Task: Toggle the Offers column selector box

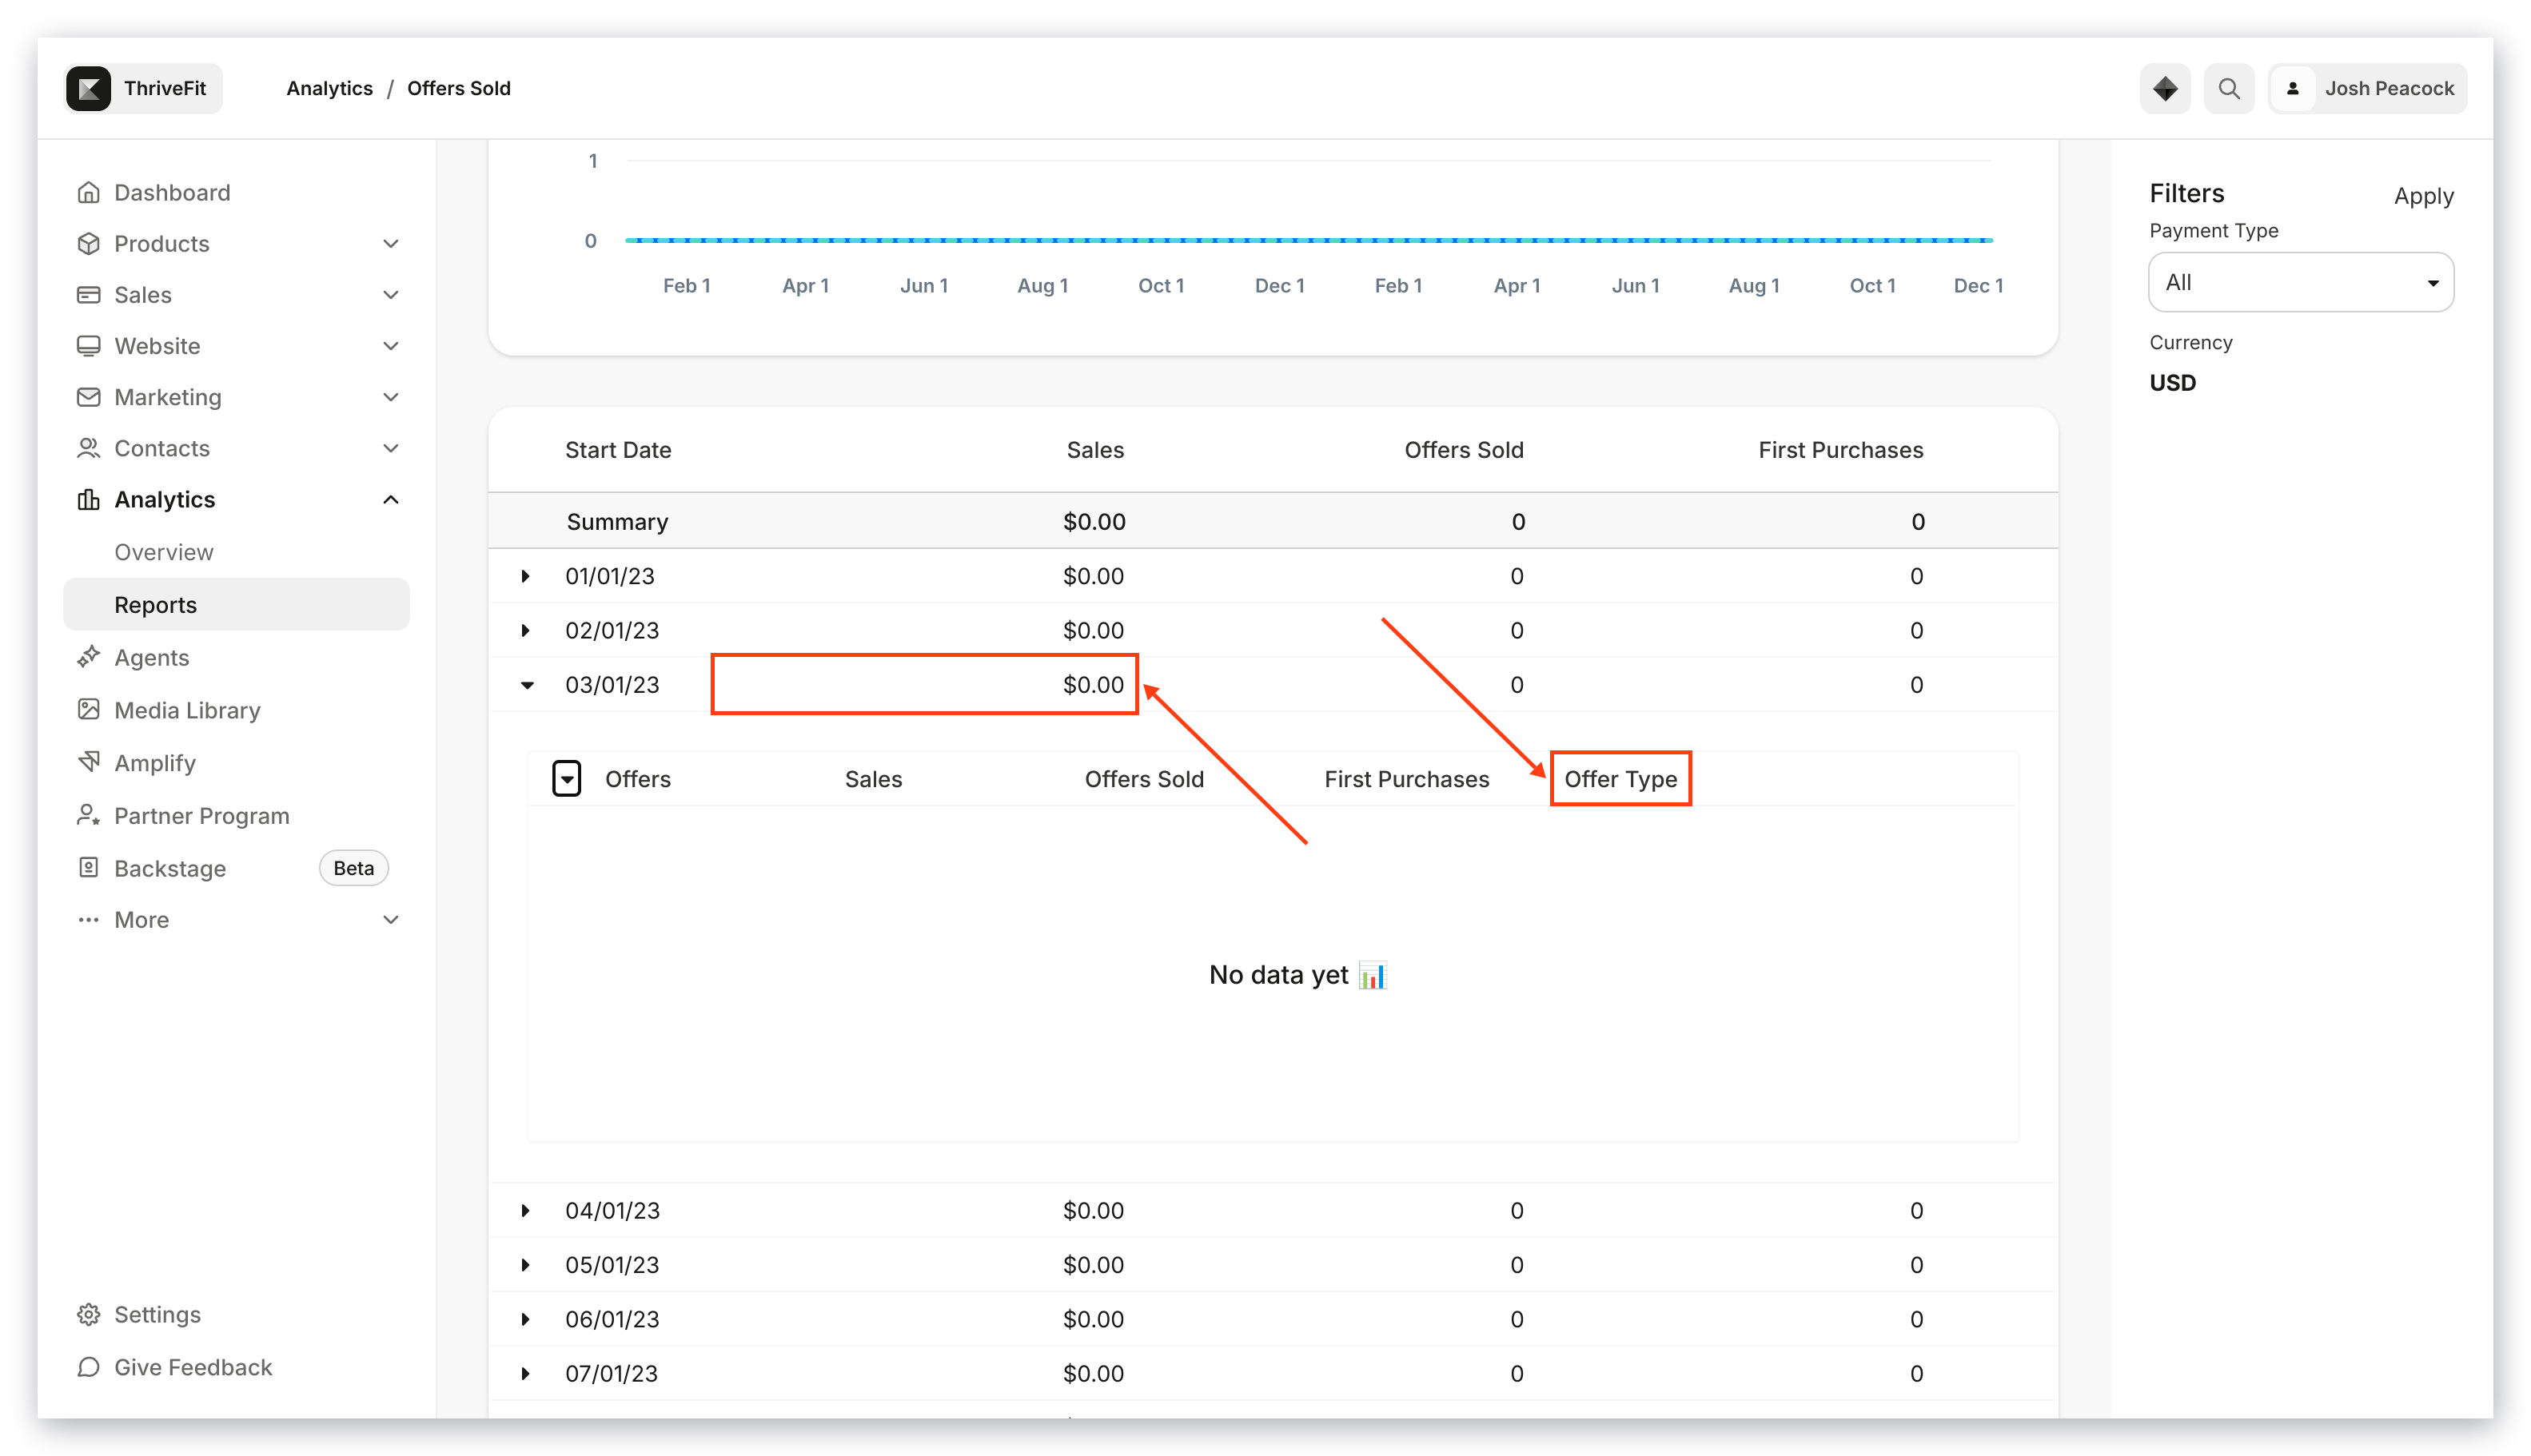Action: pyautogui.click(x=566, y=778)
